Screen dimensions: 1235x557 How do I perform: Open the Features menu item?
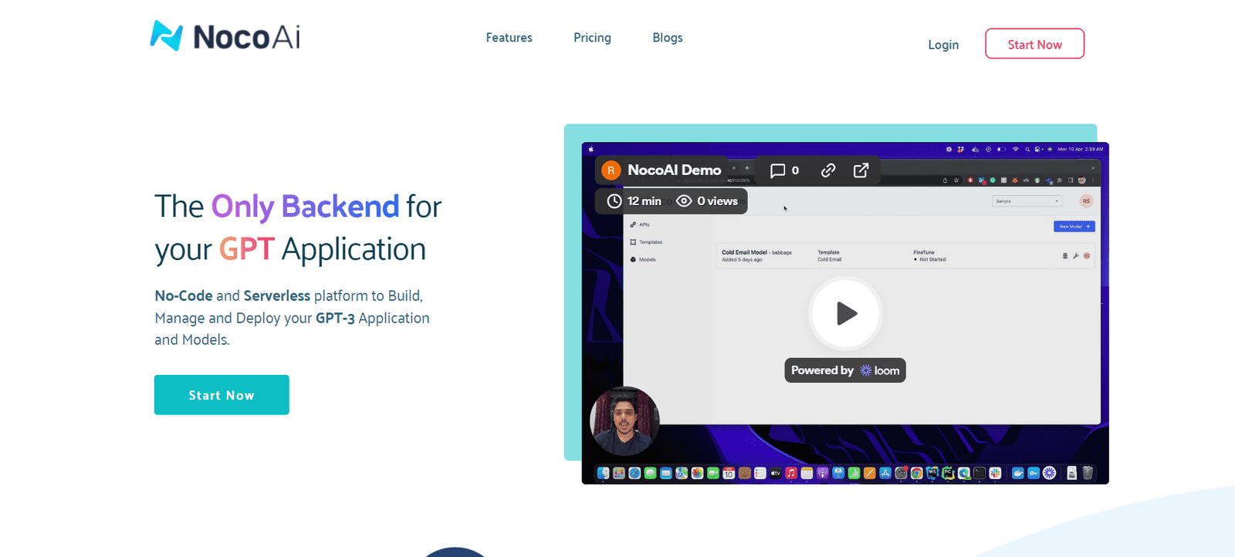pyautogui.click(x=509, y=38)
